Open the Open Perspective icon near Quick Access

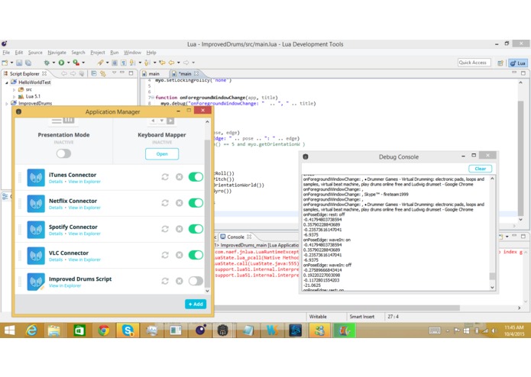[500, 63]
